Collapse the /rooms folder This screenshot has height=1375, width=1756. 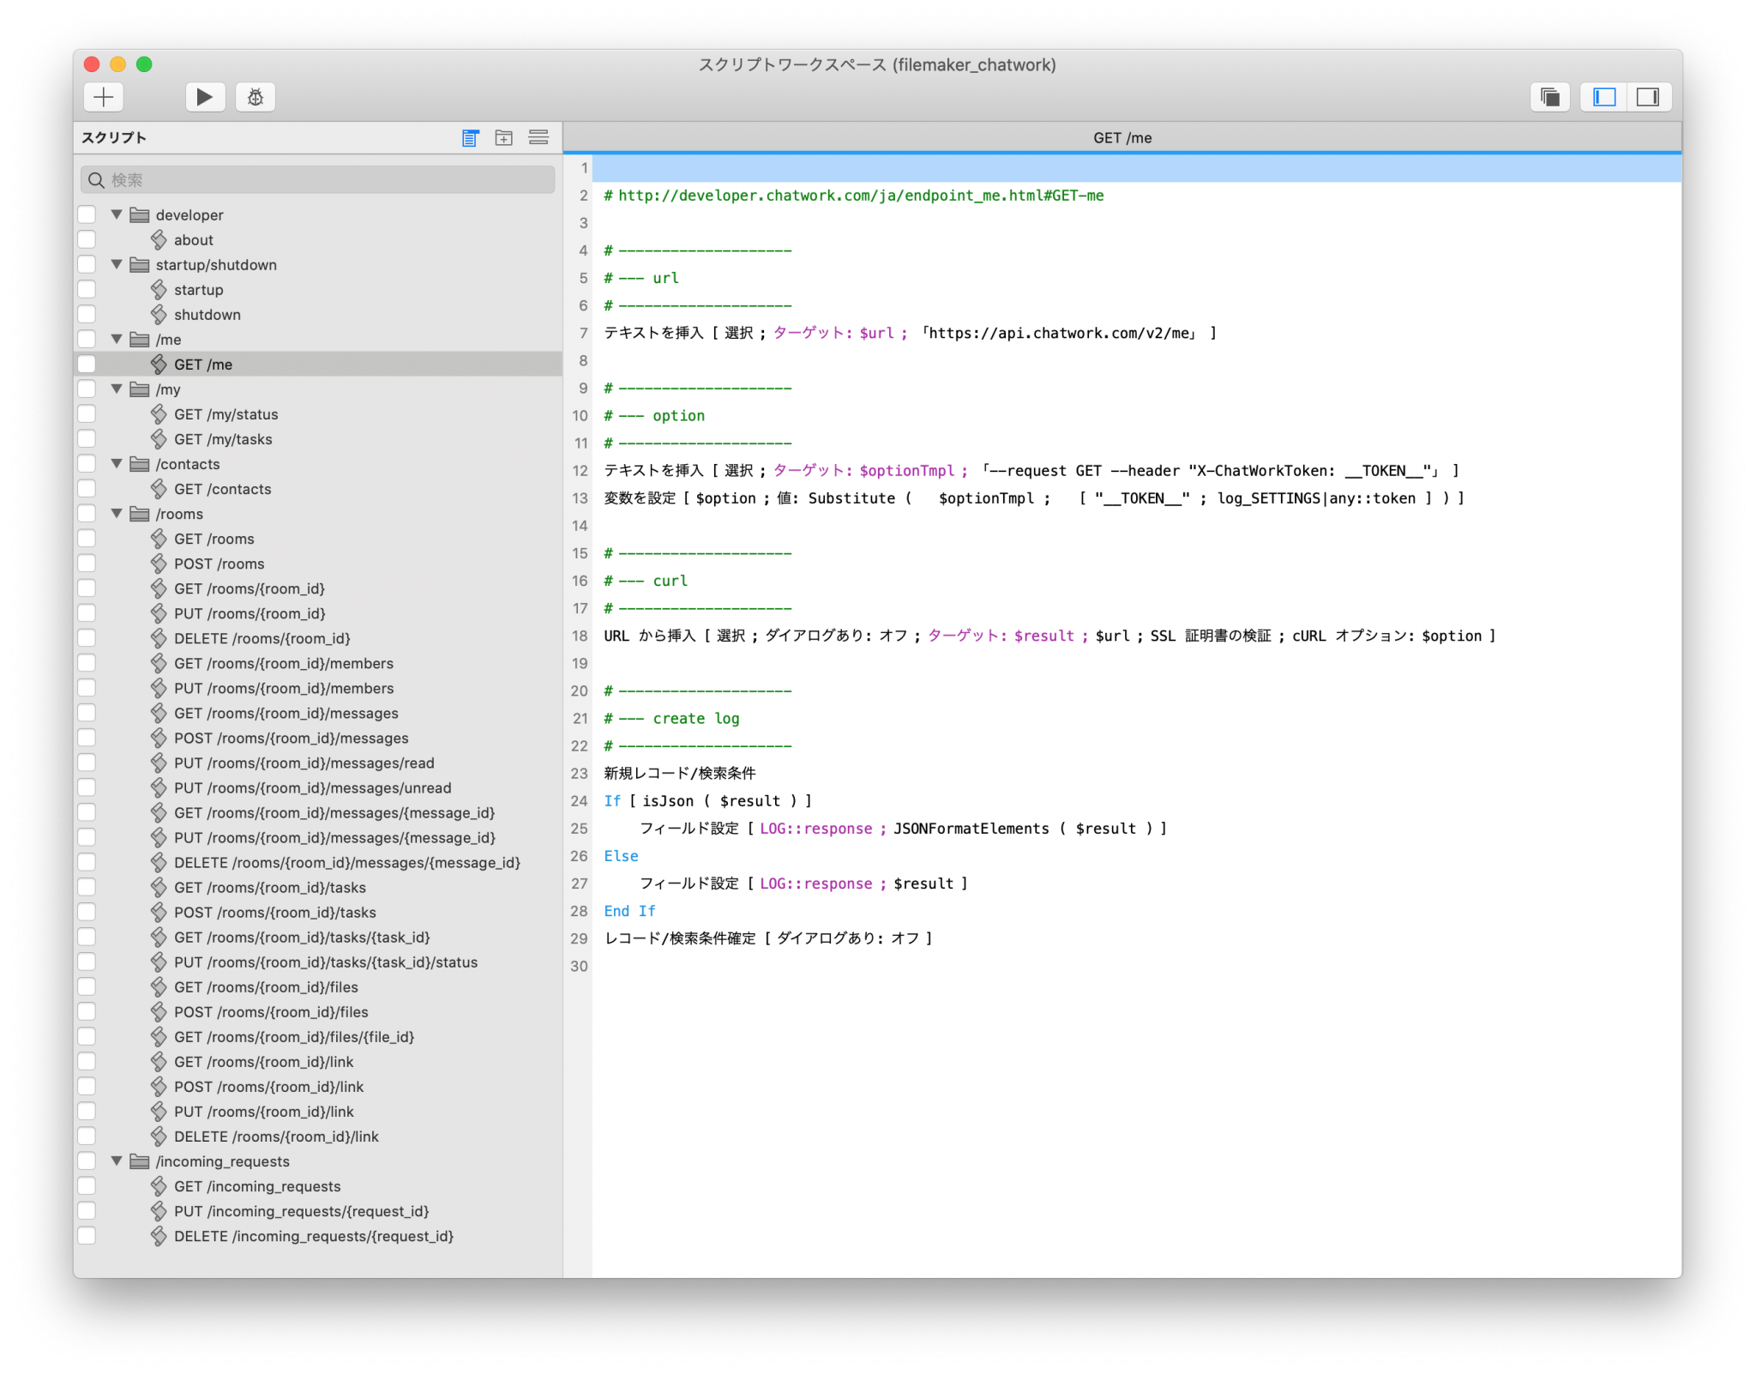117,513
